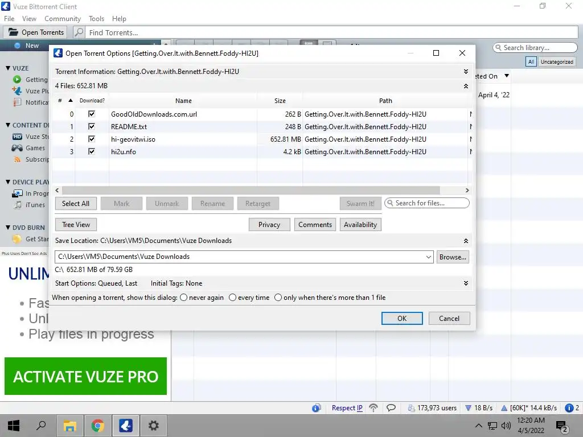Click the Privacy button
583x437 pixels.
269,225
